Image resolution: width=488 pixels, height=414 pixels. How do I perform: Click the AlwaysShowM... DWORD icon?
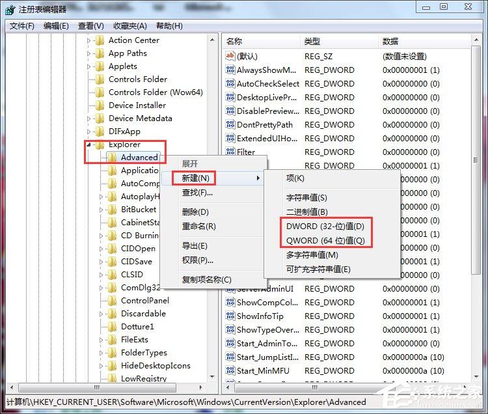tap(230, 70)
